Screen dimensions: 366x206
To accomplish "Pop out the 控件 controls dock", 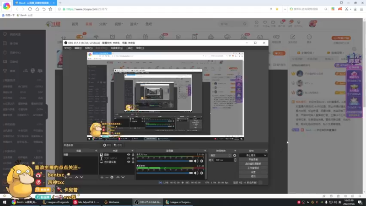I will coord(266,151).
